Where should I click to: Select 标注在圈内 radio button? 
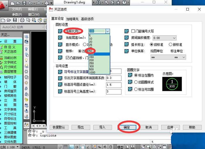coord(136,75)
